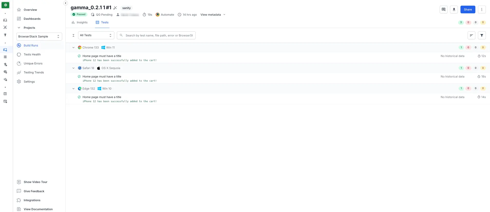Image resolution: width=490 pixels, height=212 pixels.
Task: Click the sort order icon
Action: pyautogui.click(x=471, y=35)
